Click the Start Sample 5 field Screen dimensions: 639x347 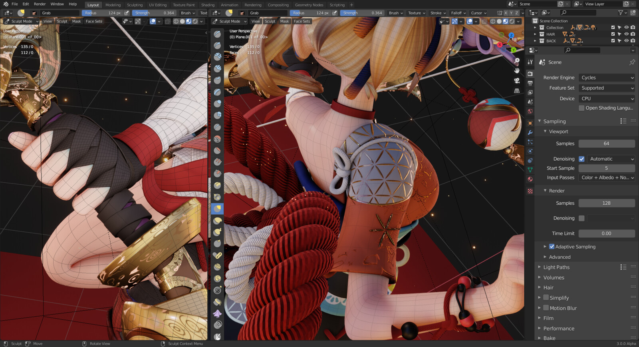[x=607, y=168]
